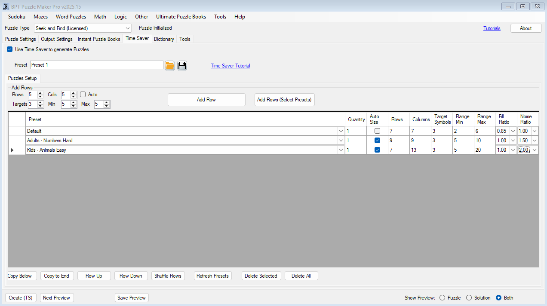Open the preset dropdown for Adults - Numbers Hard
Image resolution: width=547 pixels, height=306 pixels.
tap(341, 141)
